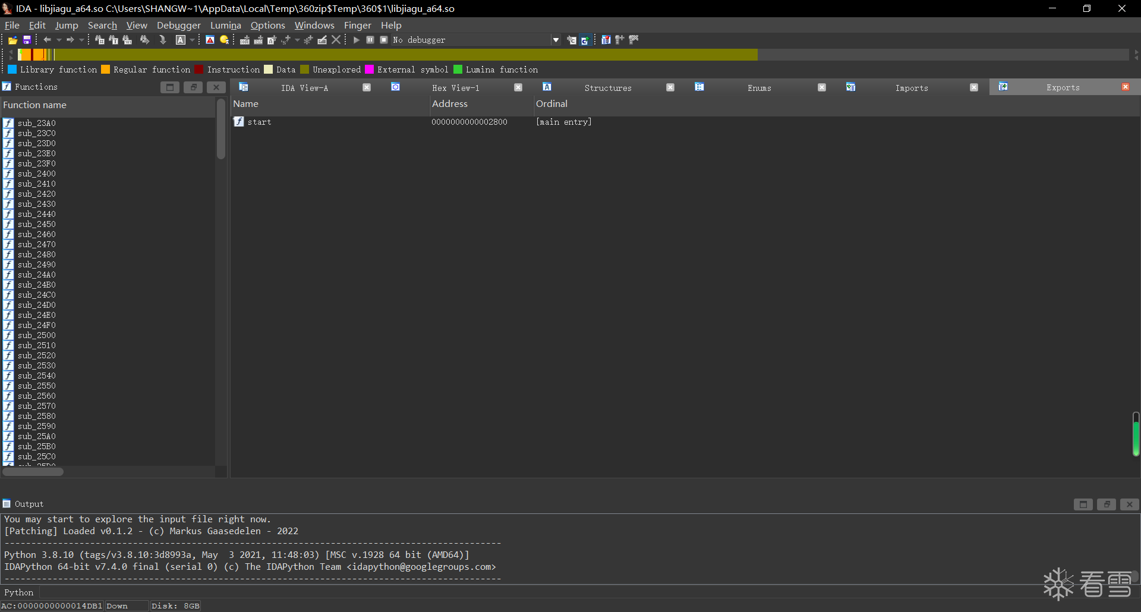The height and width of the screenshot is (612, 1141).
Task: Switch to the IDA View-A tab
Action: click(304, 88)
